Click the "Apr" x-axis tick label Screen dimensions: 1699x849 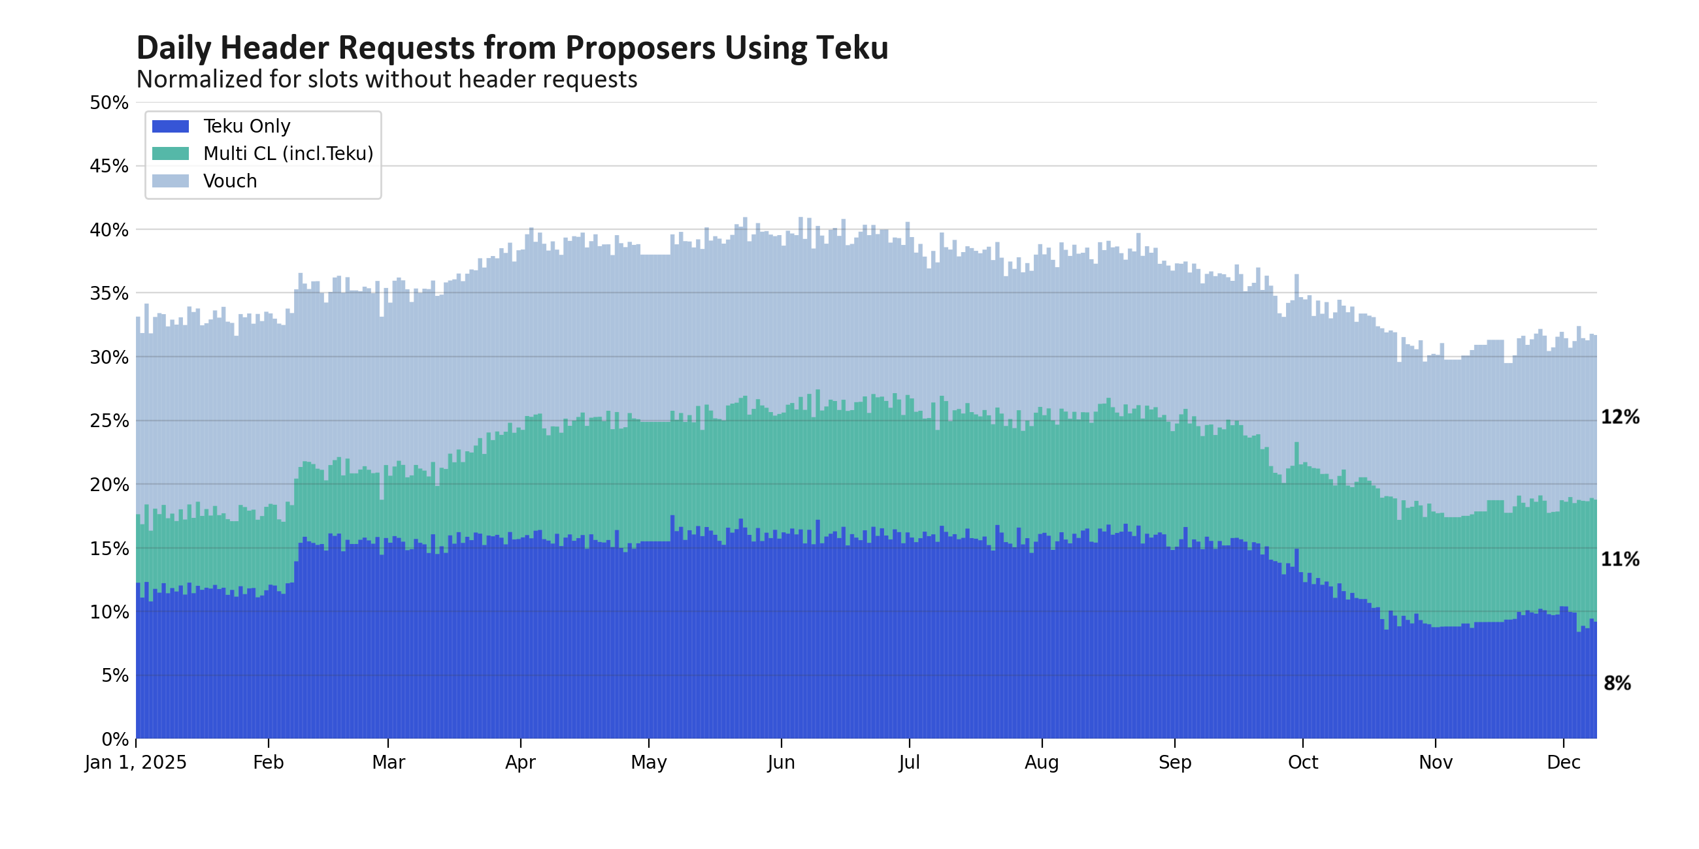520,763
